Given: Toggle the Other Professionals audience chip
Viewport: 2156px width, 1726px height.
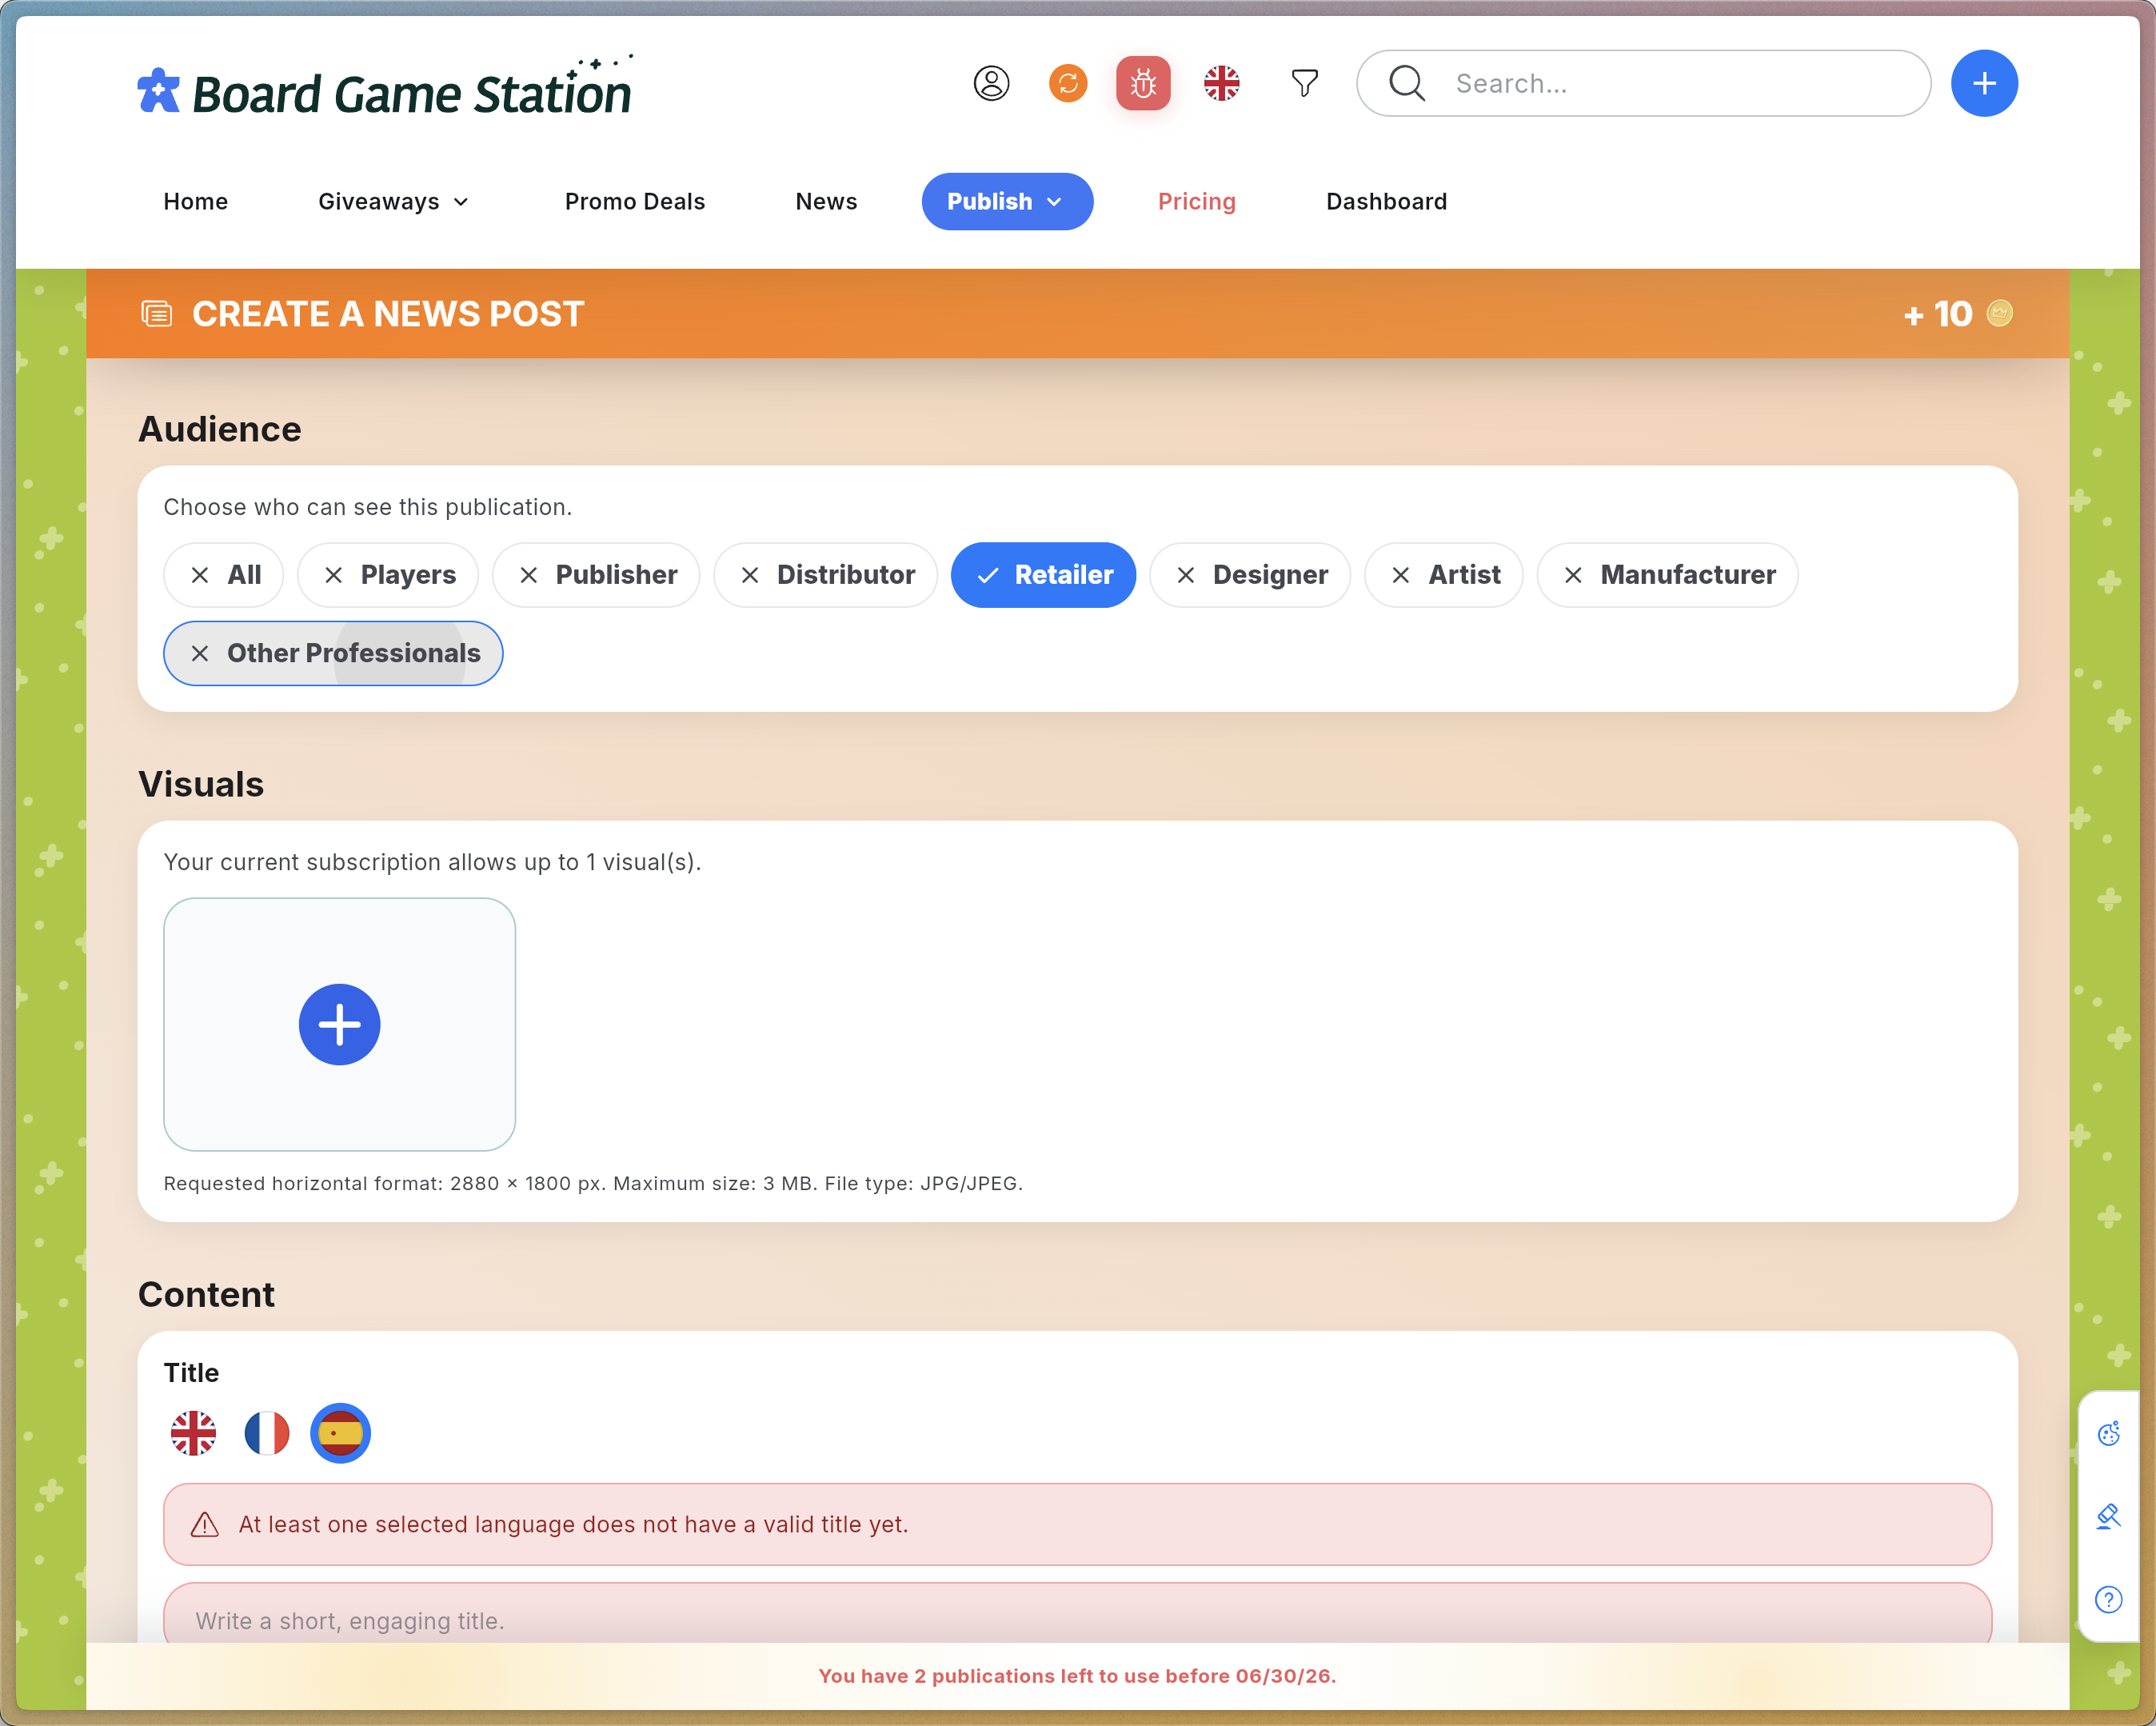Looking at the screenshot, I should pos(333,653).
